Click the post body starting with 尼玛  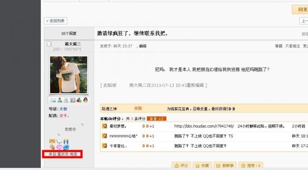pos(212,70)
